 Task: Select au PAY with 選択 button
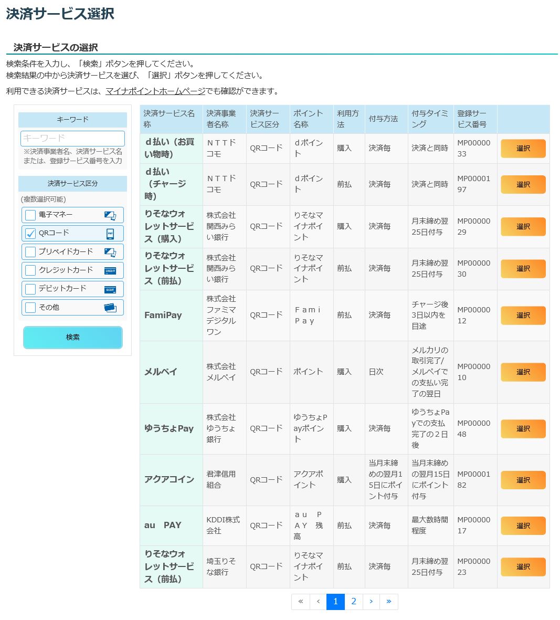point(523,526)
